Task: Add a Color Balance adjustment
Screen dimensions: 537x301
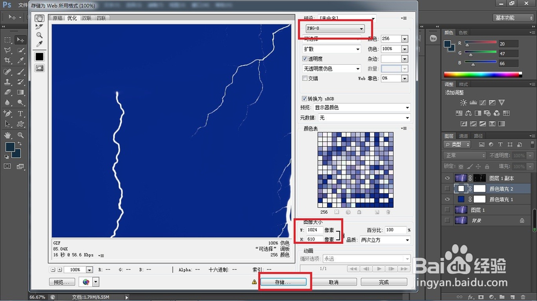Action: click(x=468, y=113)
